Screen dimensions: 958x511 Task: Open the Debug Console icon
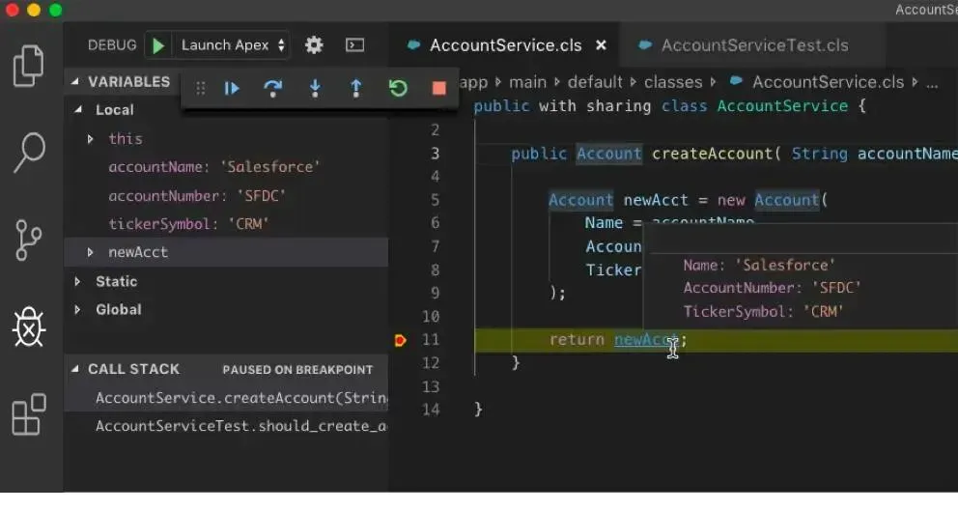pyautogui.click(x=355, y=45)
